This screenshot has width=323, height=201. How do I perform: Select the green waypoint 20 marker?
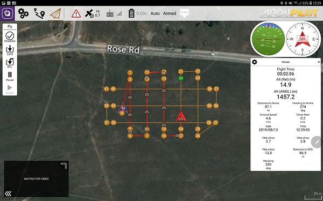tap(181, 78)
